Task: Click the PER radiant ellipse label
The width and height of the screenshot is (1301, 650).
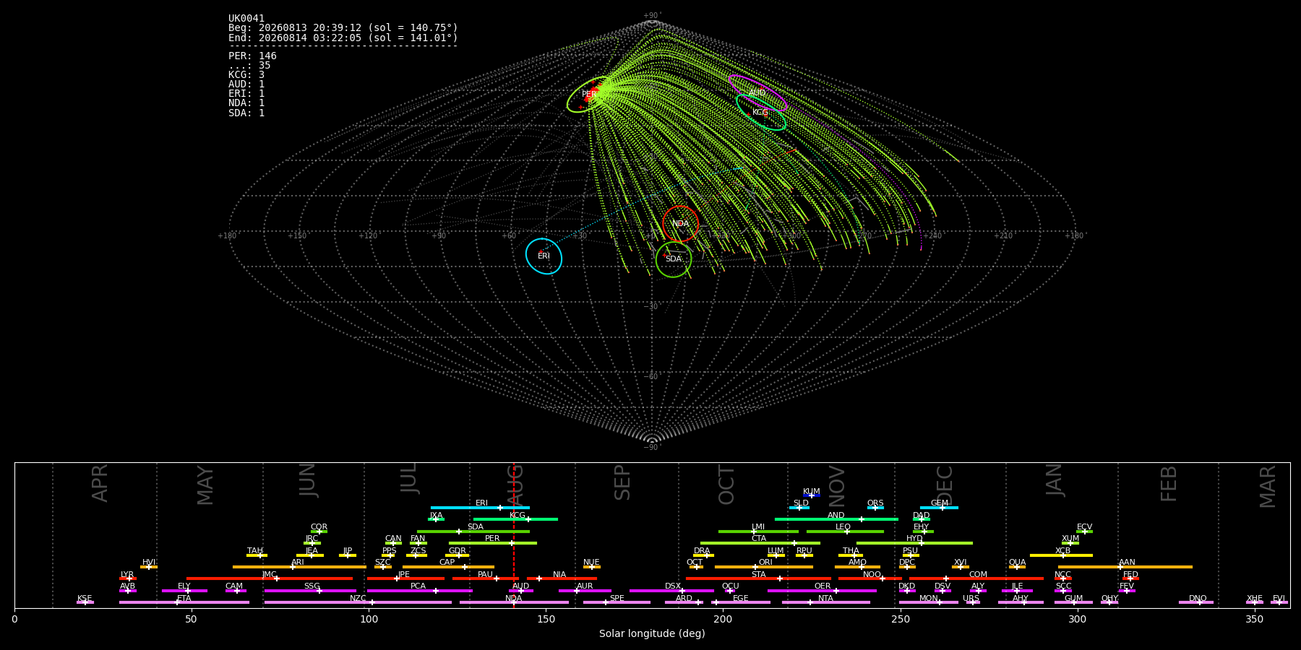Action: [x=588, y=94]
